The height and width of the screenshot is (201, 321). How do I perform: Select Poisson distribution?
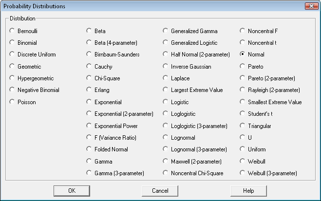12,102
